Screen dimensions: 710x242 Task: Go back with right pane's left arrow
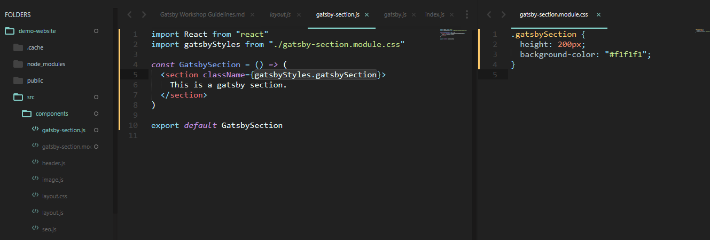489,14
